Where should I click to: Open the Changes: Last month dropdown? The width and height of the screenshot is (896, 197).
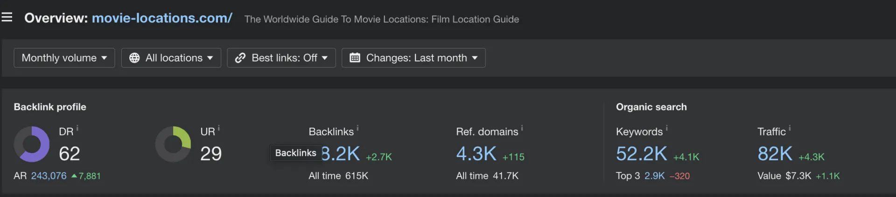413,58
